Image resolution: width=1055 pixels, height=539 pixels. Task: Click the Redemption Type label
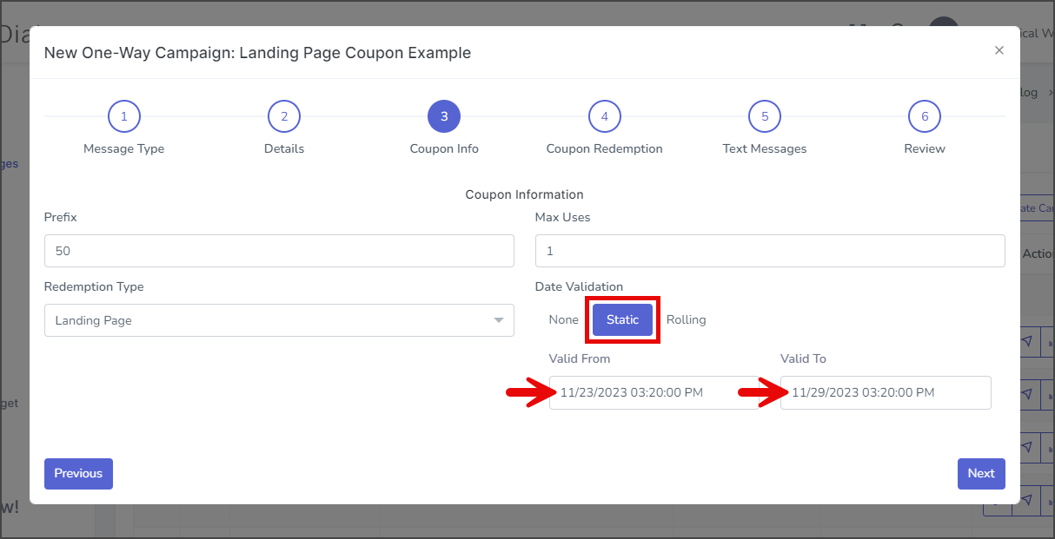point(94,286)
